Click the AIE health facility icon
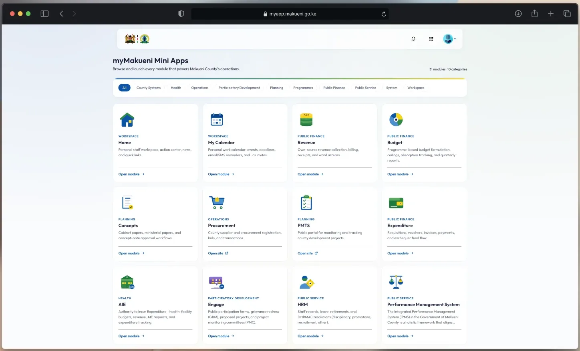 point(127,282)
